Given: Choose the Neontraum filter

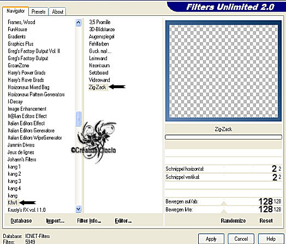Looking at the screenshot, I should pyautogui.click(x=99, y=66).
